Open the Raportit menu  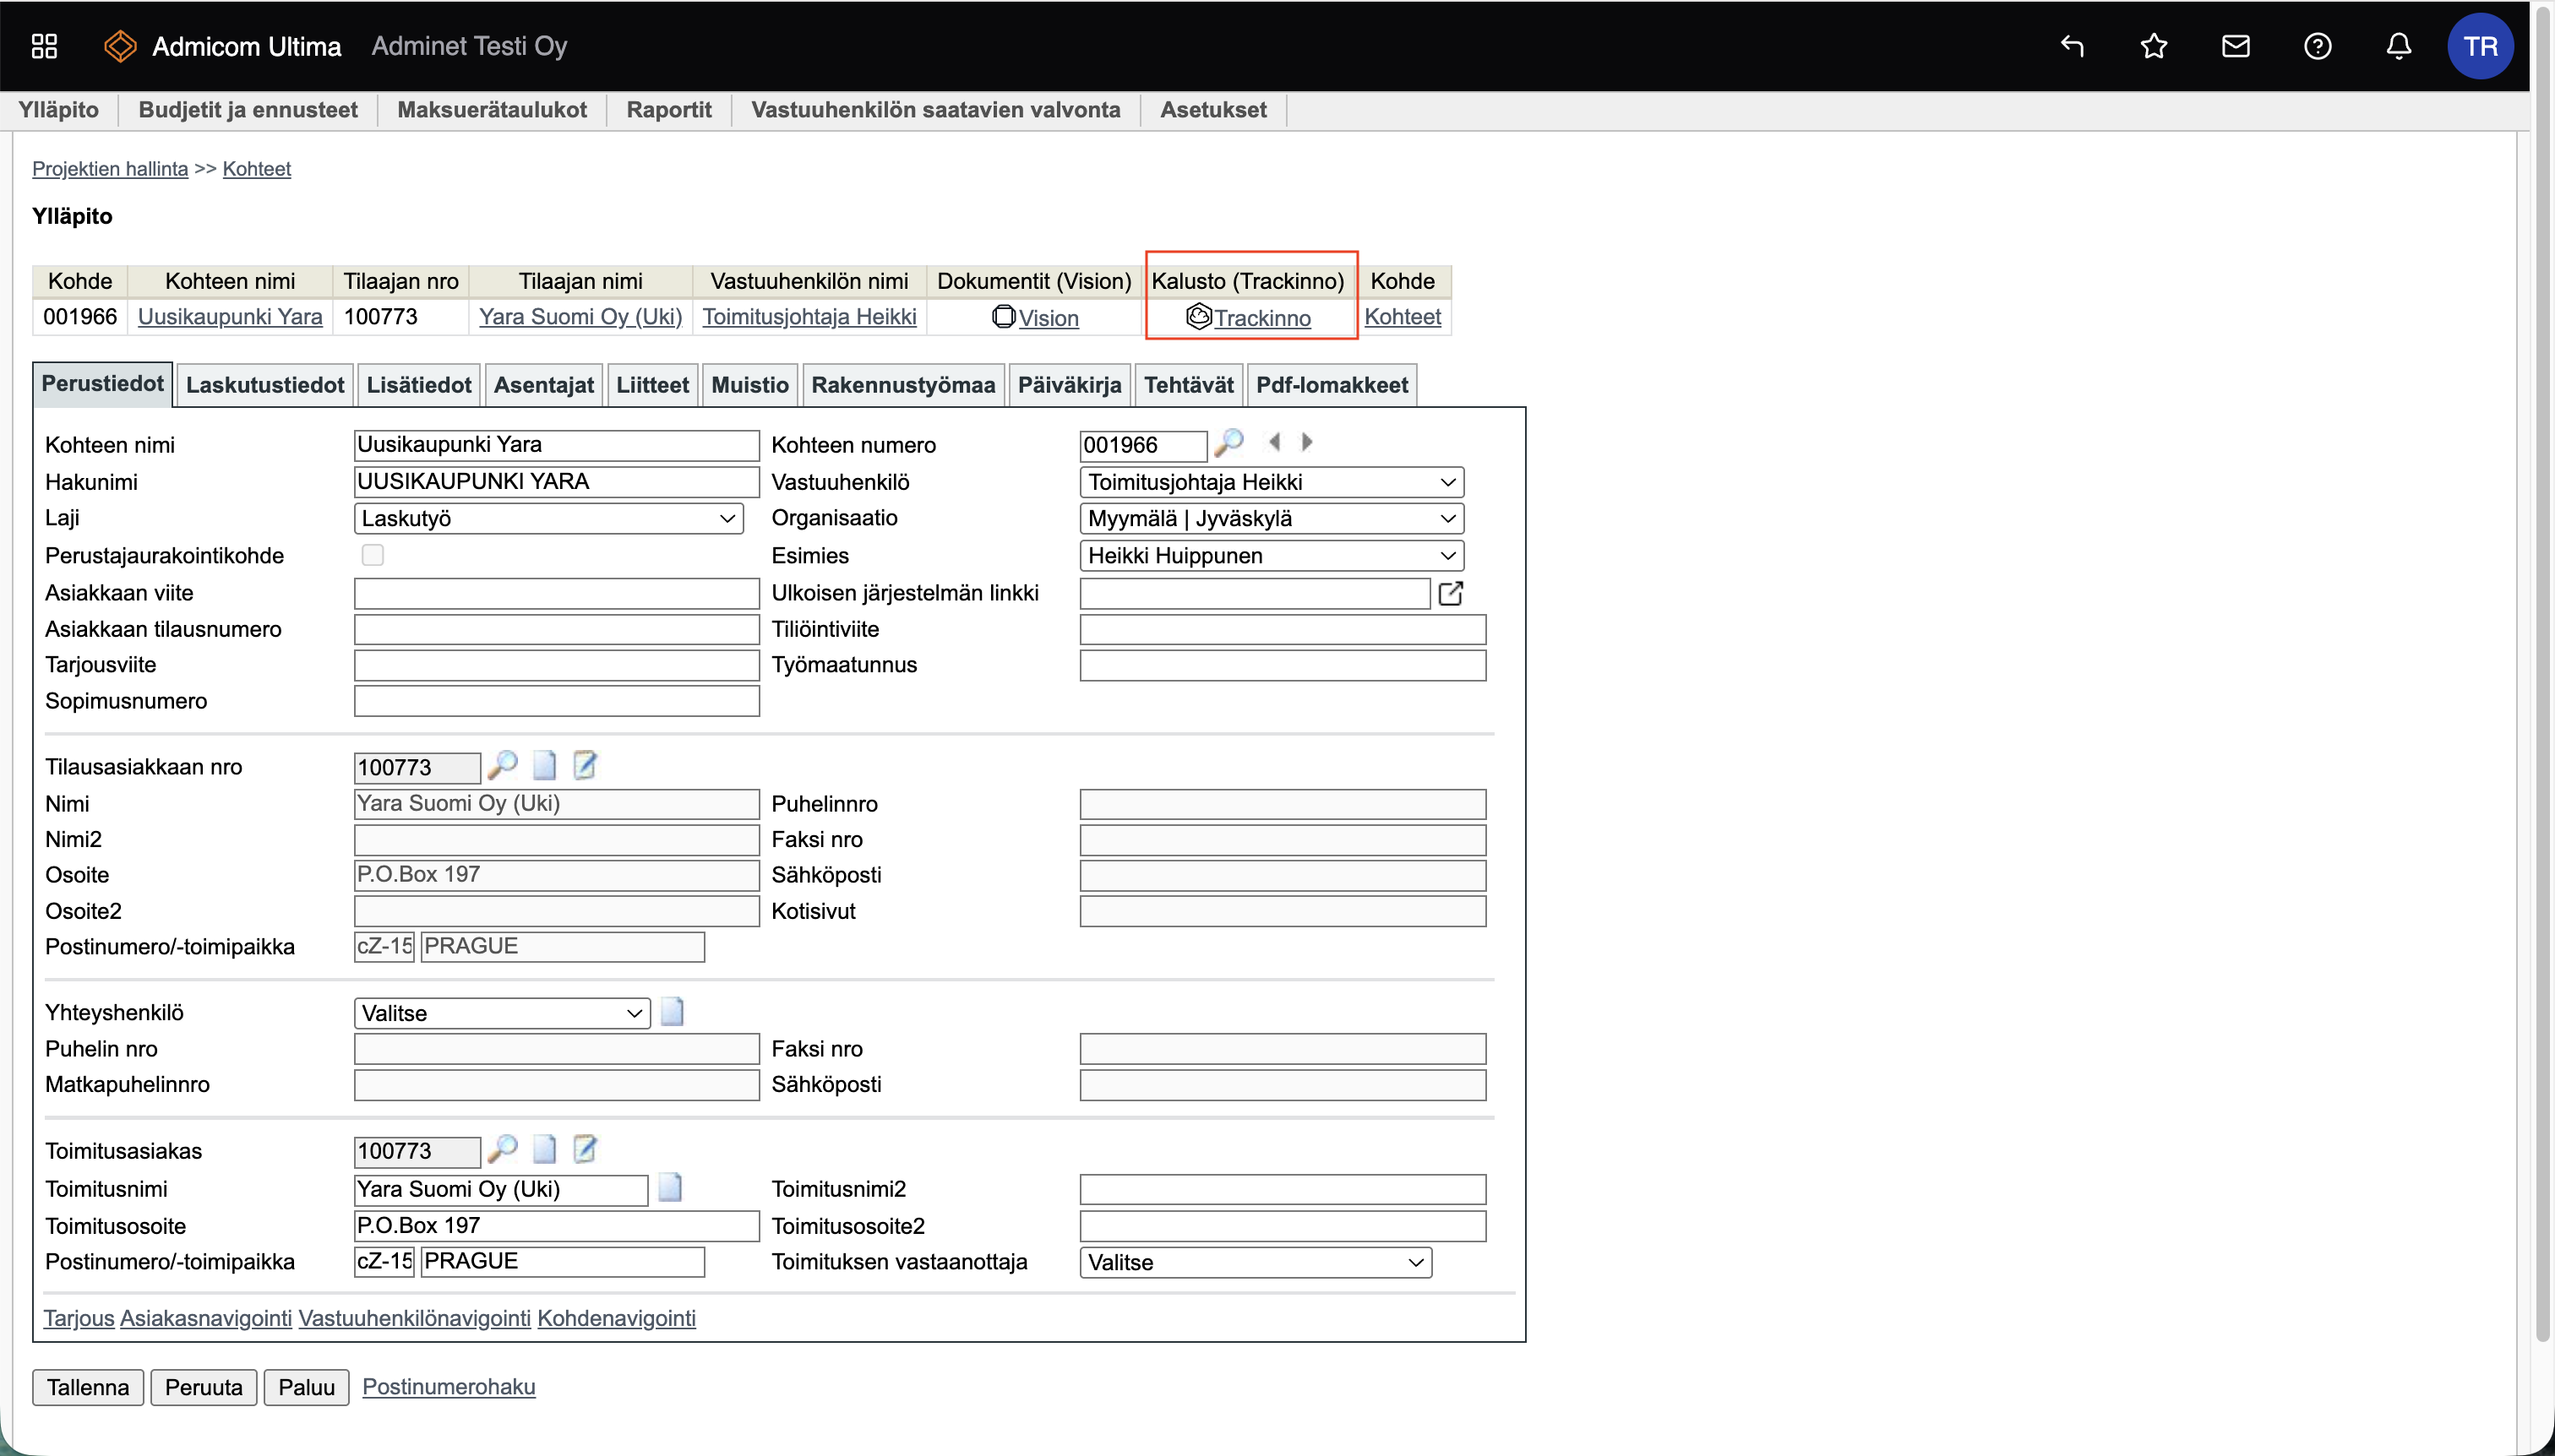(x=668, y=110)
